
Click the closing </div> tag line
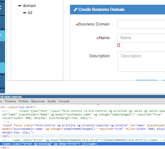(x=5, y=147)
